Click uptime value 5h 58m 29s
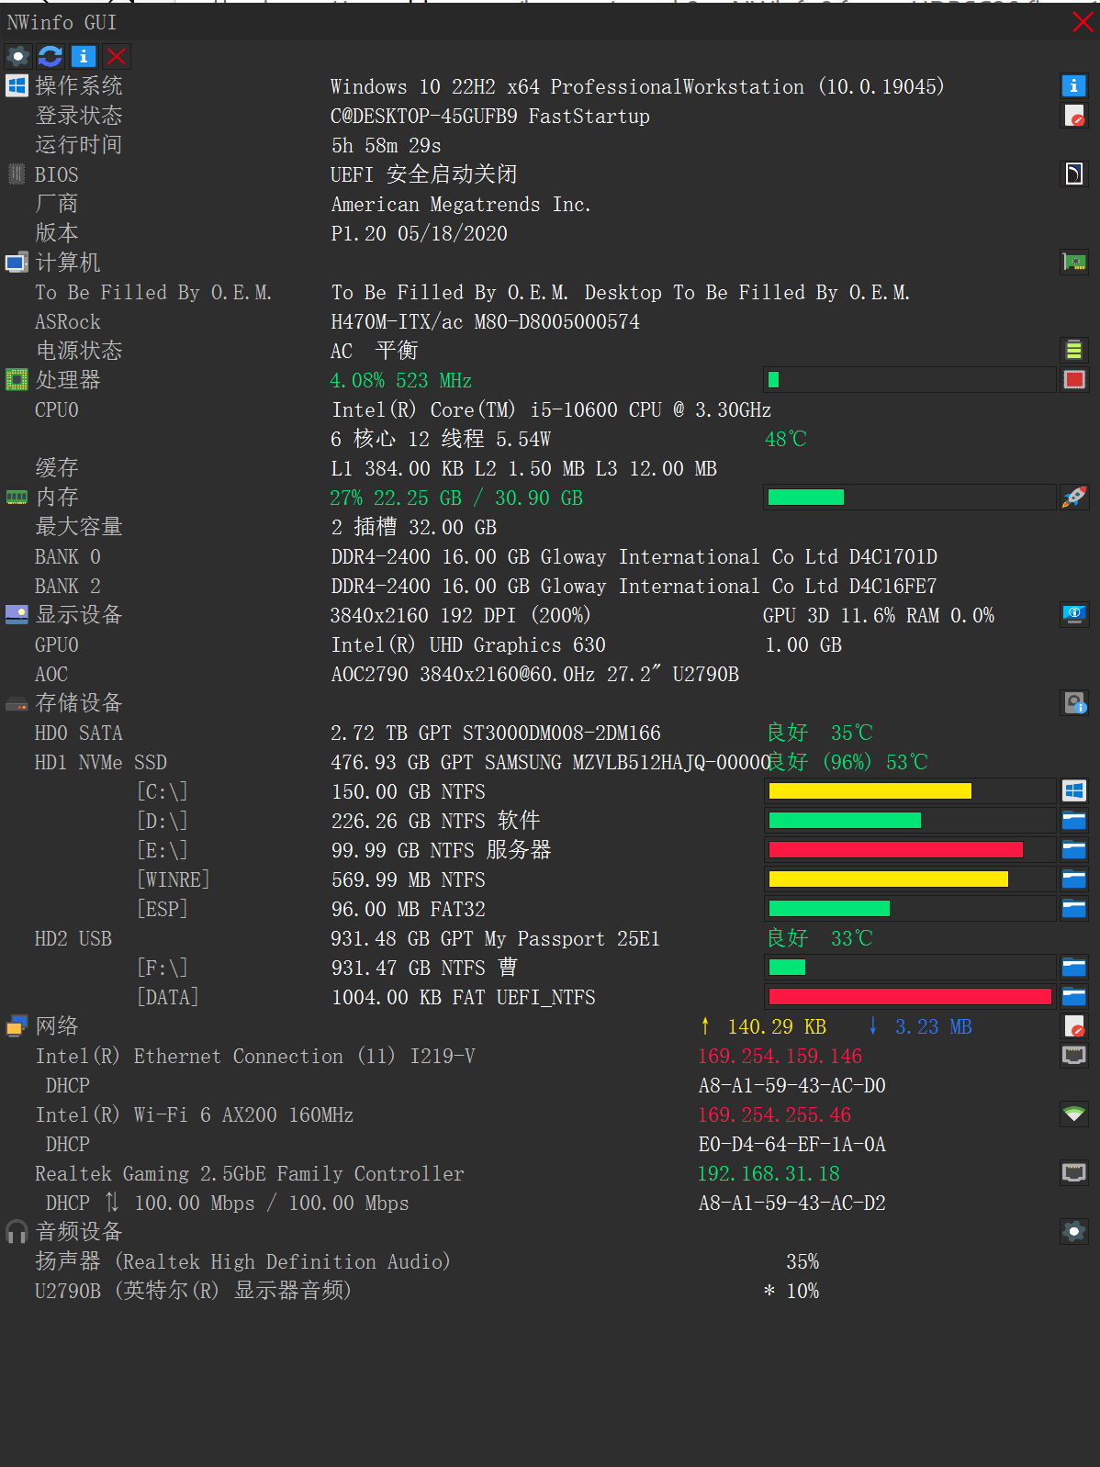The image size is (1100, 1467). (387, 145)
